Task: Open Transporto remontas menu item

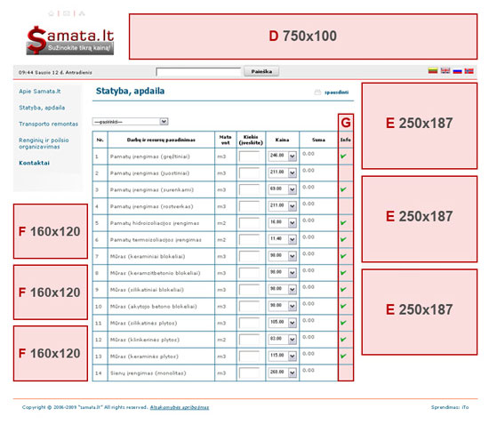Action: click(x=48, y=124)
